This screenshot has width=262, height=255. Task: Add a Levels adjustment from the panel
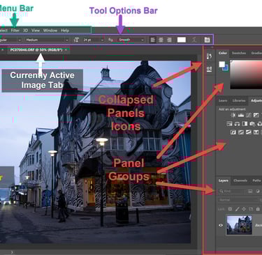(241, 115)
